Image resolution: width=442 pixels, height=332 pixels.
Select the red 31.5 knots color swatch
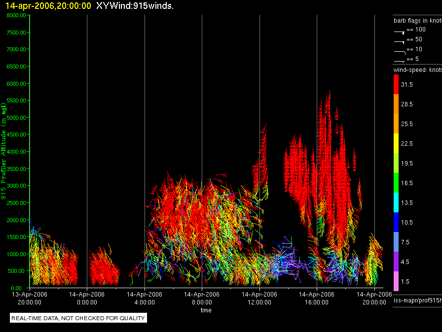click(396, 84)
